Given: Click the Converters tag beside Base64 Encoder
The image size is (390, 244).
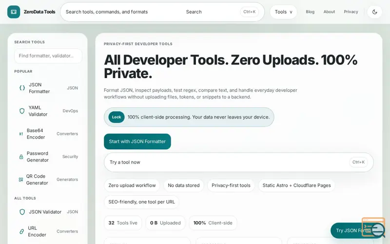Looking at the screenshot, I should point(67,134).
